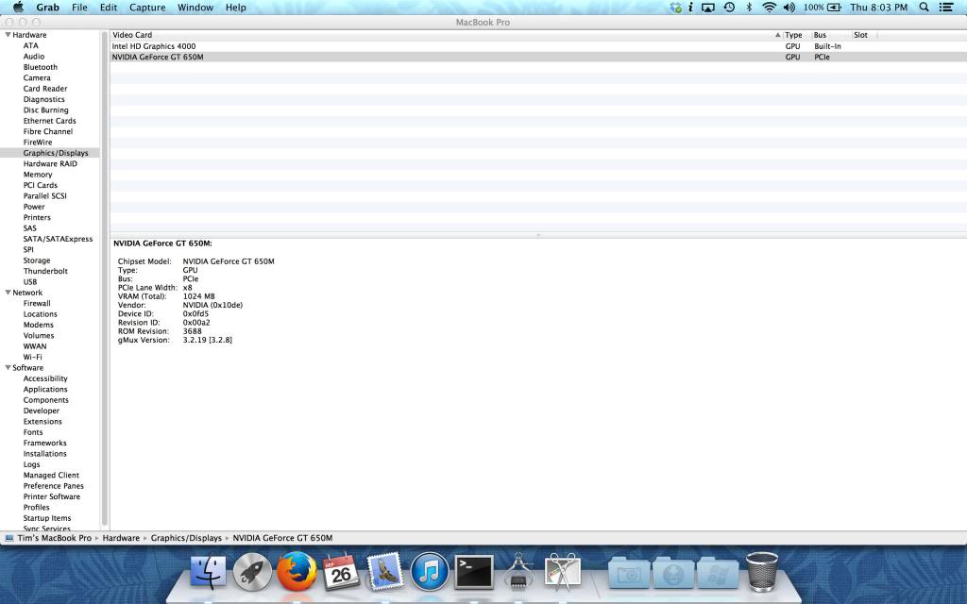Click the Slot column header
The image size is (967, 604).
[x=860, y=35]
